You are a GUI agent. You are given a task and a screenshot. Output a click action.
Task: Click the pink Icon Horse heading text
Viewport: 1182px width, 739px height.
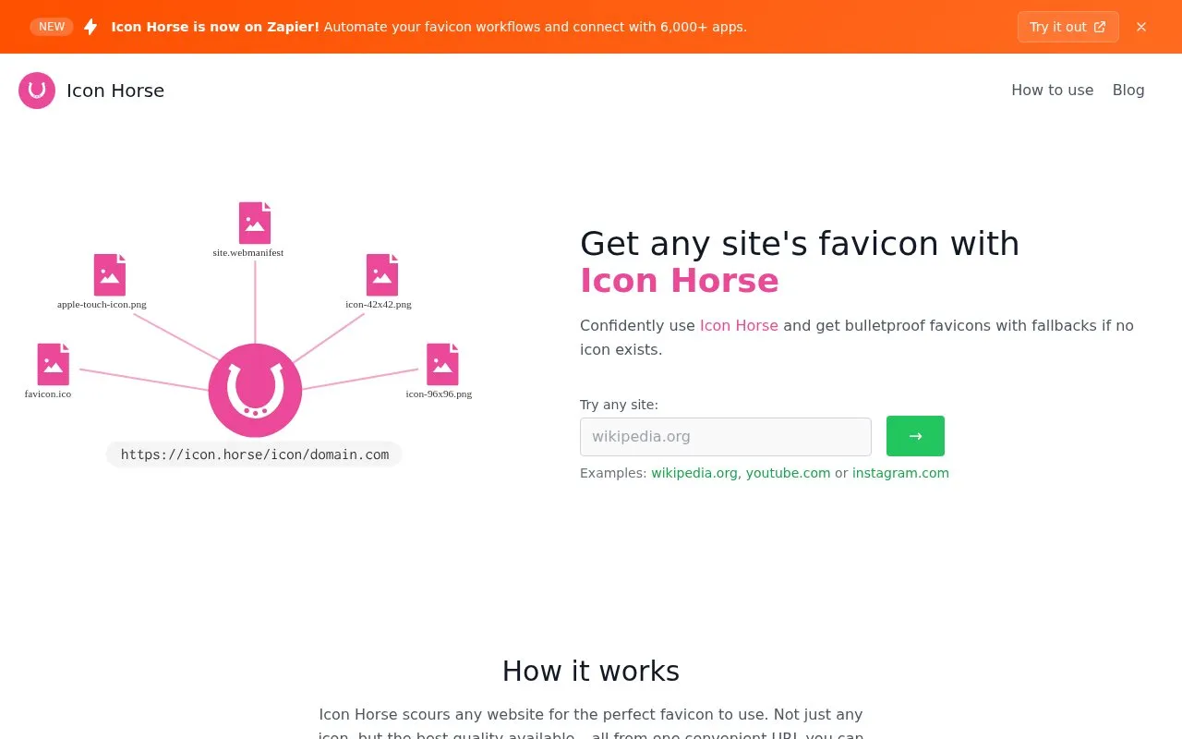(680, 280)
